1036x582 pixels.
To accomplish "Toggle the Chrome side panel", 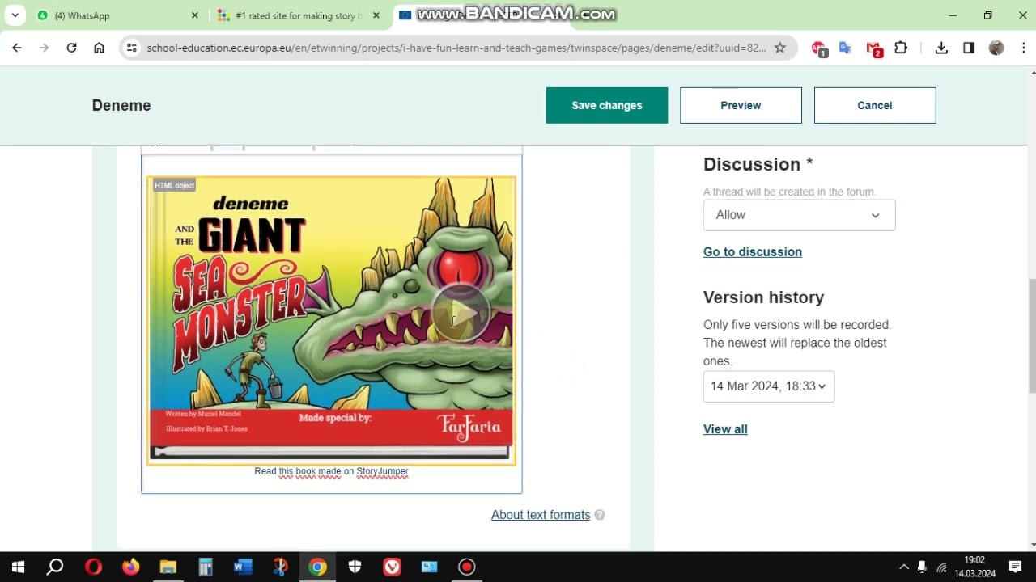I will click(969, 48).
